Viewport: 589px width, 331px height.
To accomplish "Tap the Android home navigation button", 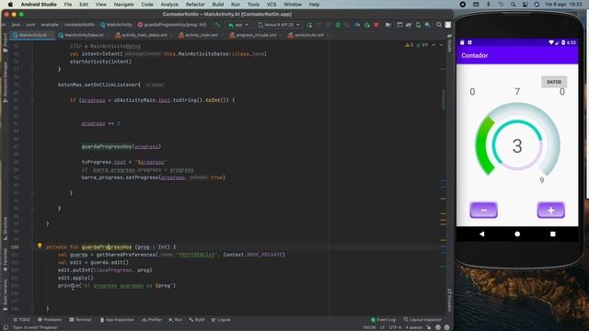I will point(517,234).
